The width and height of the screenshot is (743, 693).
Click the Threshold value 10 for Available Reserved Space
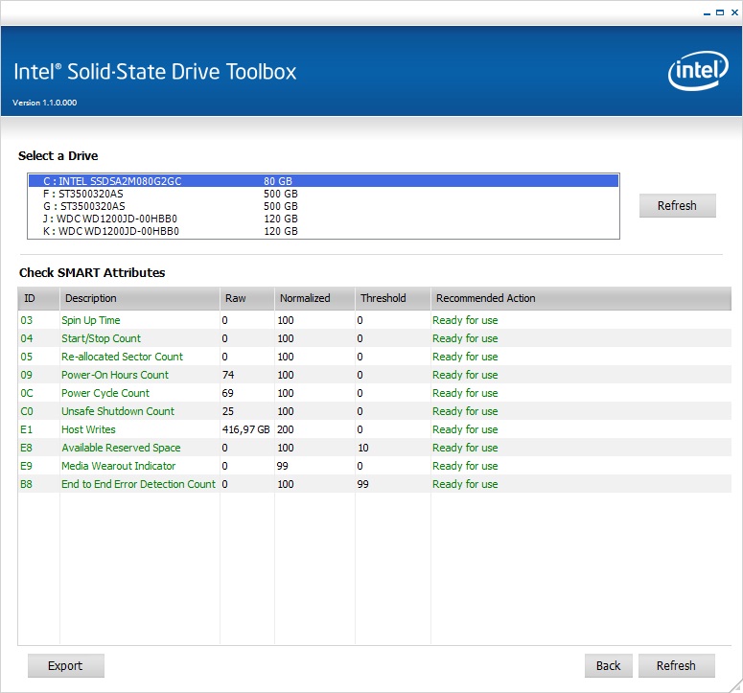[363, 448]
